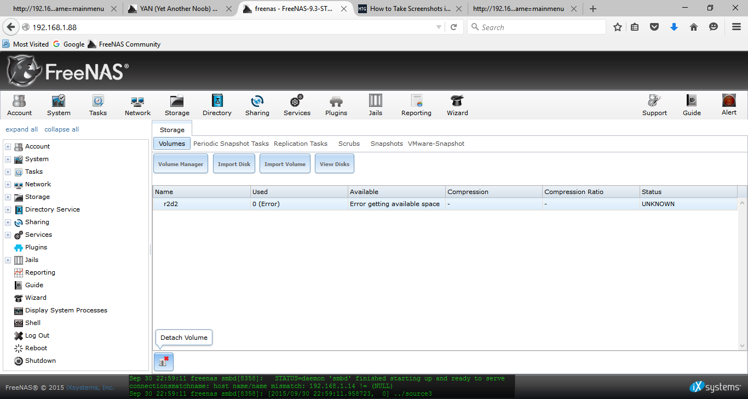
Task: Switch to the Scrubs tab
Action: (x=349, y=144)
